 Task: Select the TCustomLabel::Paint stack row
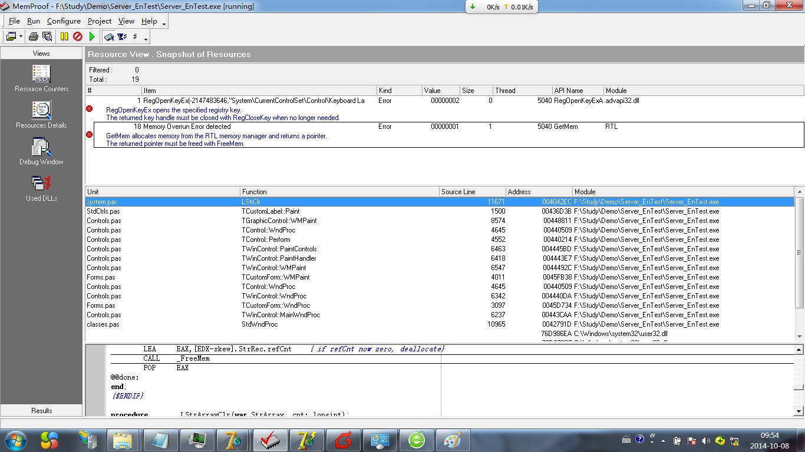[x=440, y=211]
